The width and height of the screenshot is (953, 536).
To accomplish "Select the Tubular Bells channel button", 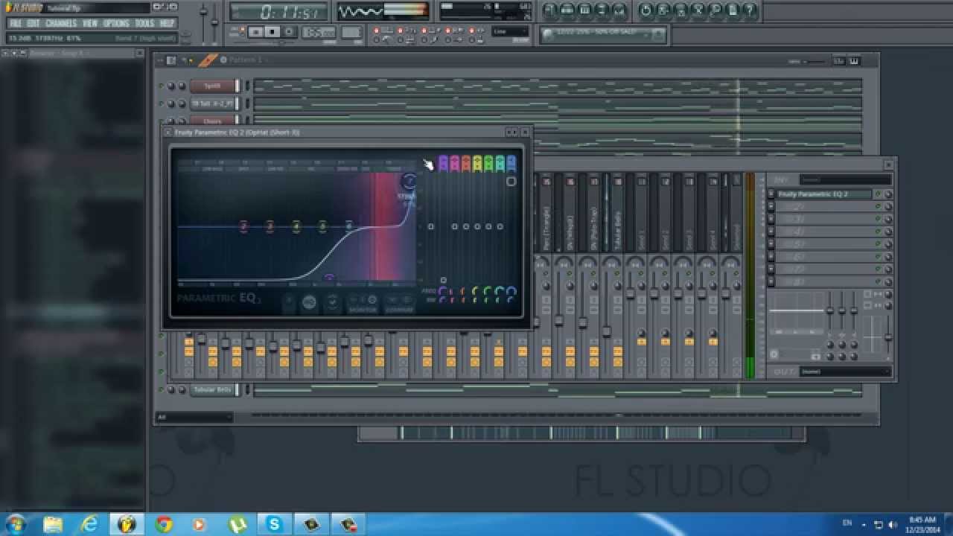I will coord(213,389).
